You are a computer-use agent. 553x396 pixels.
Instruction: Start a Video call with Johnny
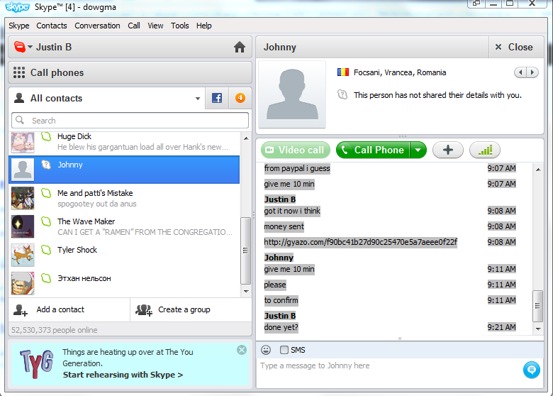click(296, 150)
